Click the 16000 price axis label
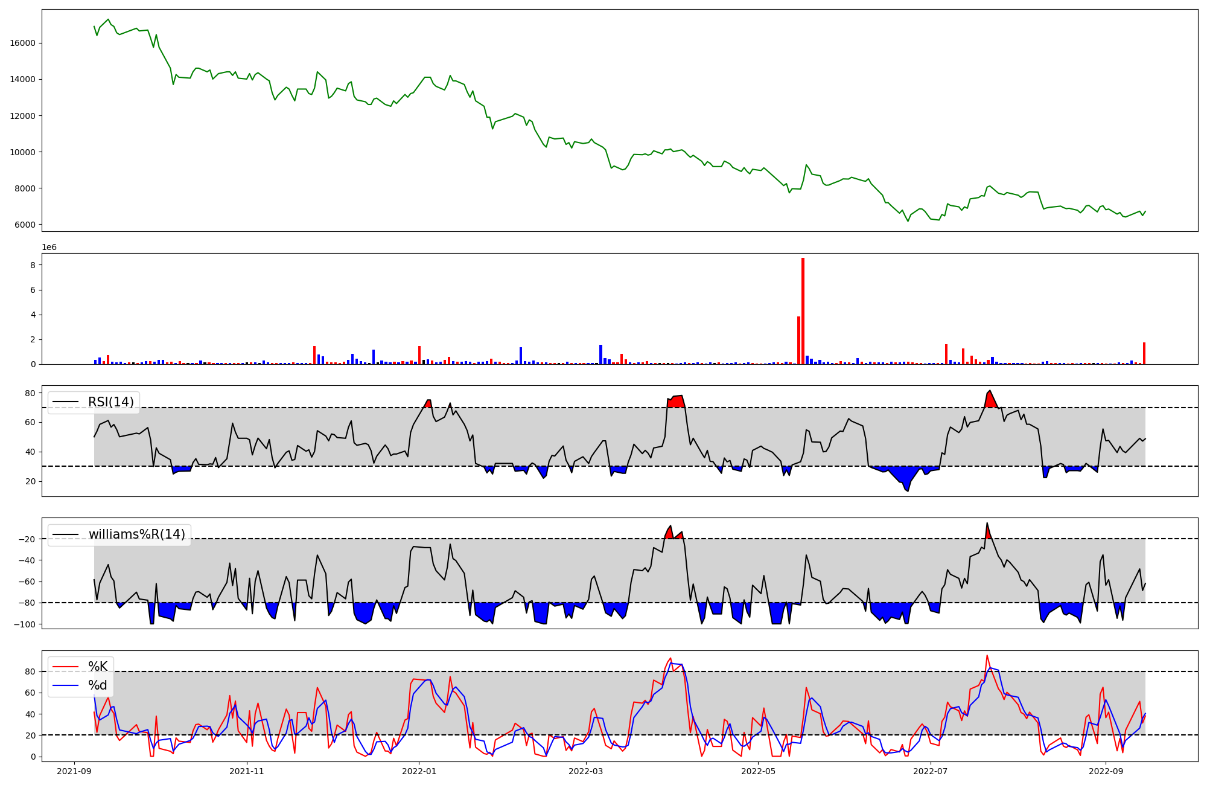Screen dimensions: 1207x785 [x=23, y=43]
